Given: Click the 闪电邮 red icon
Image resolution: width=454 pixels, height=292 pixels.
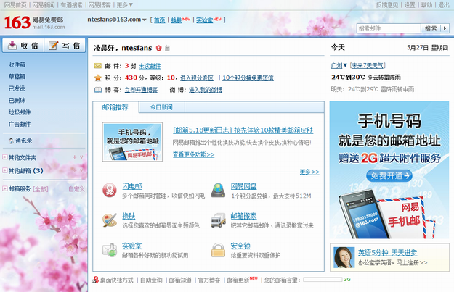Looking at the screenshot, I should point(110,191).
